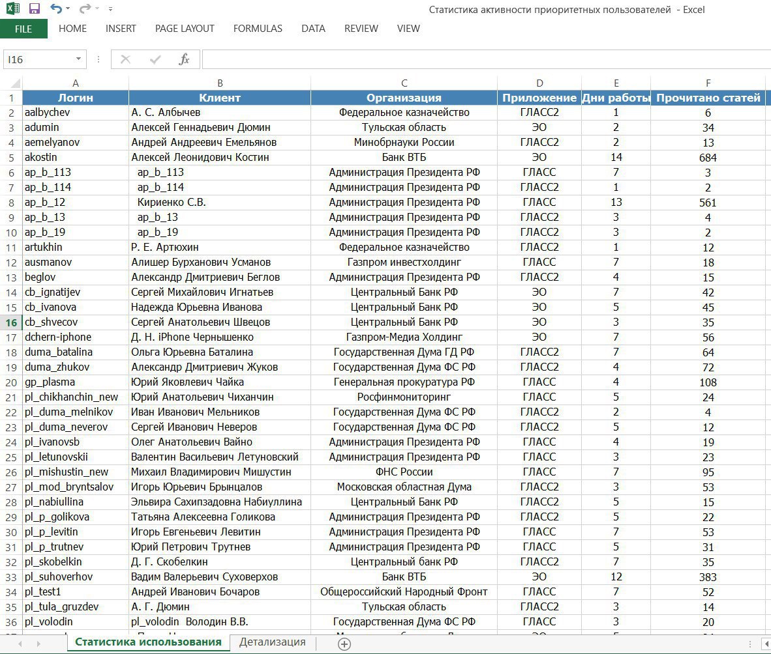Screen dimensions: 771x654
Task: Click the Insert Function fx icon
Action: click(185, 59)
